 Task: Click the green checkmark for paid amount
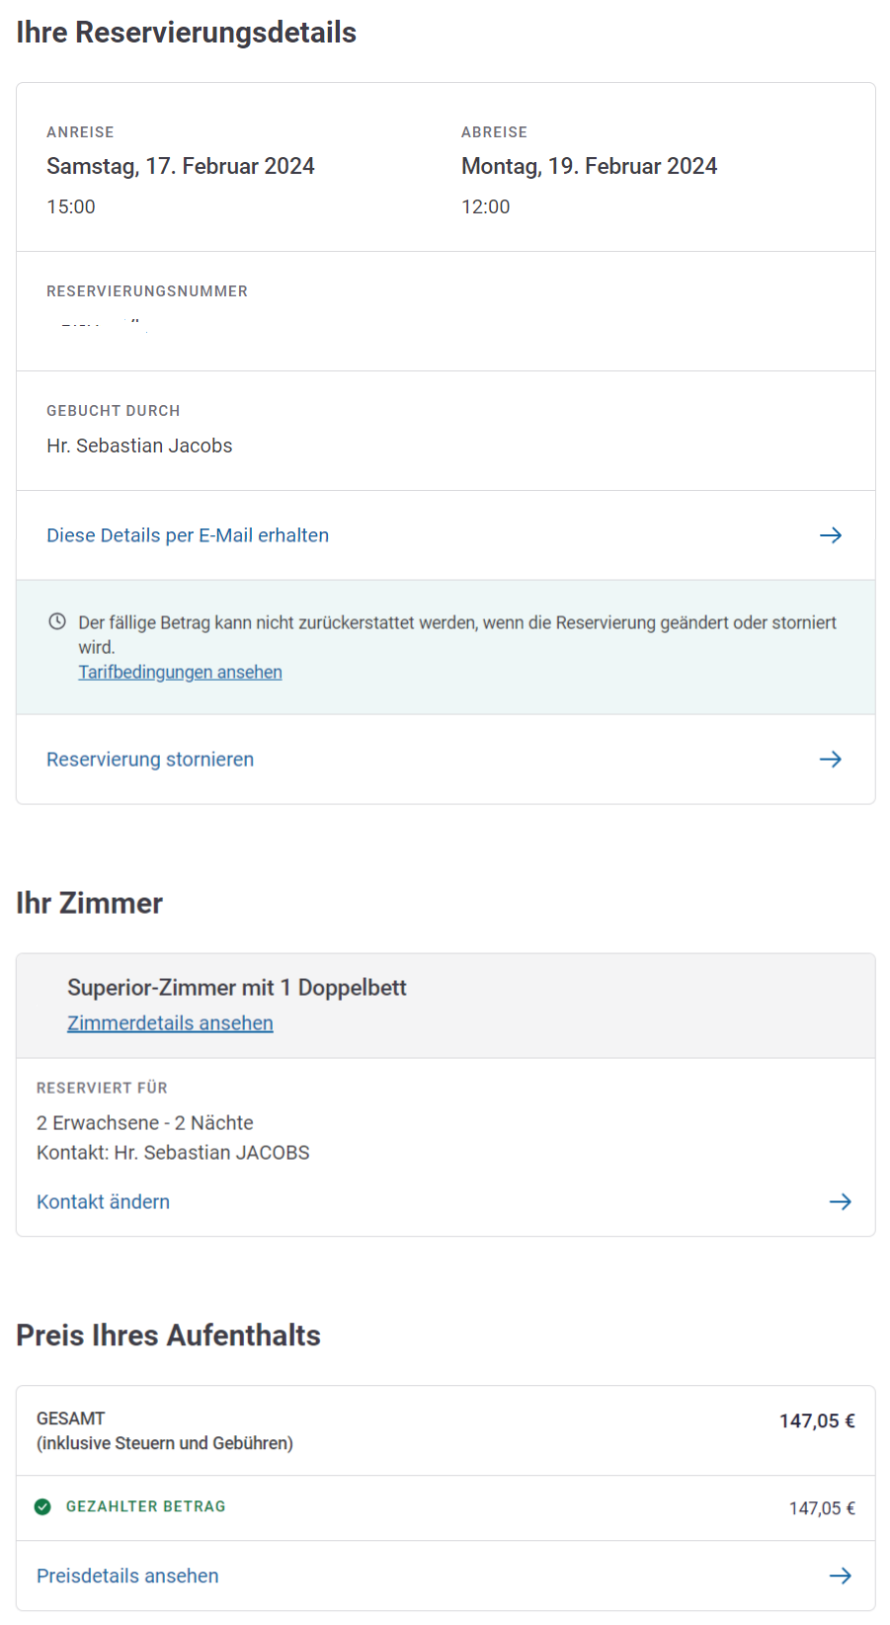(42, 1506)
